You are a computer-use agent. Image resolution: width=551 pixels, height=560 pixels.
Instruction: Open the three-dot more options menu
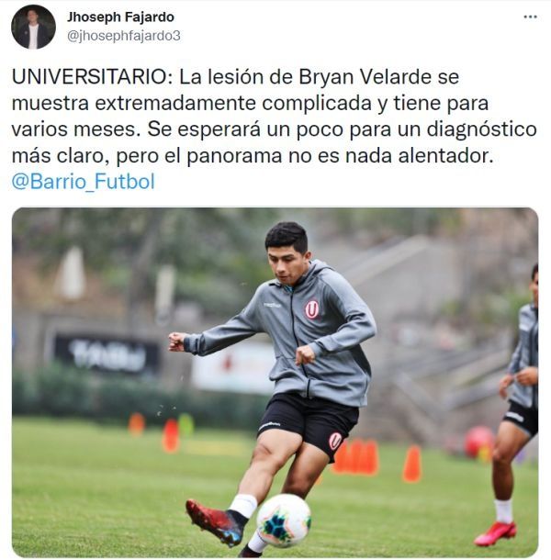pyautogui.click(x=530, y=17)
